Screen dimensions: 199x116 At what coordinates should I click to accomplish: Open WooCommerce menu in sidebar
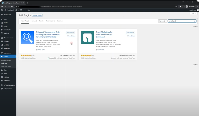coord(8,38)
